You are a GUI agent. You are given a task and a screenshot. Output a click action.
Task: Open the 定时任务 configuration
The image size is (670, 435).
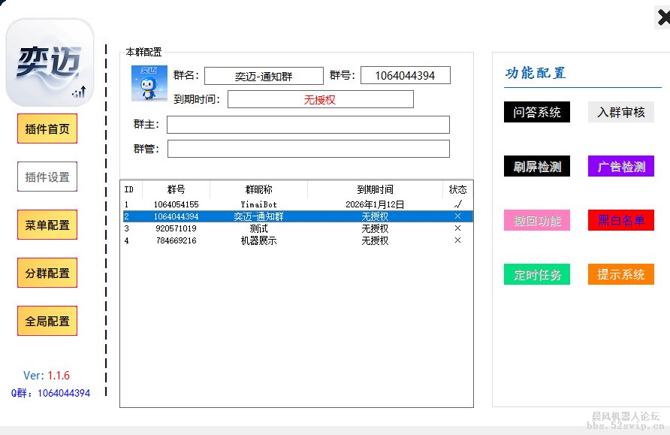click(x=537, y=275)
